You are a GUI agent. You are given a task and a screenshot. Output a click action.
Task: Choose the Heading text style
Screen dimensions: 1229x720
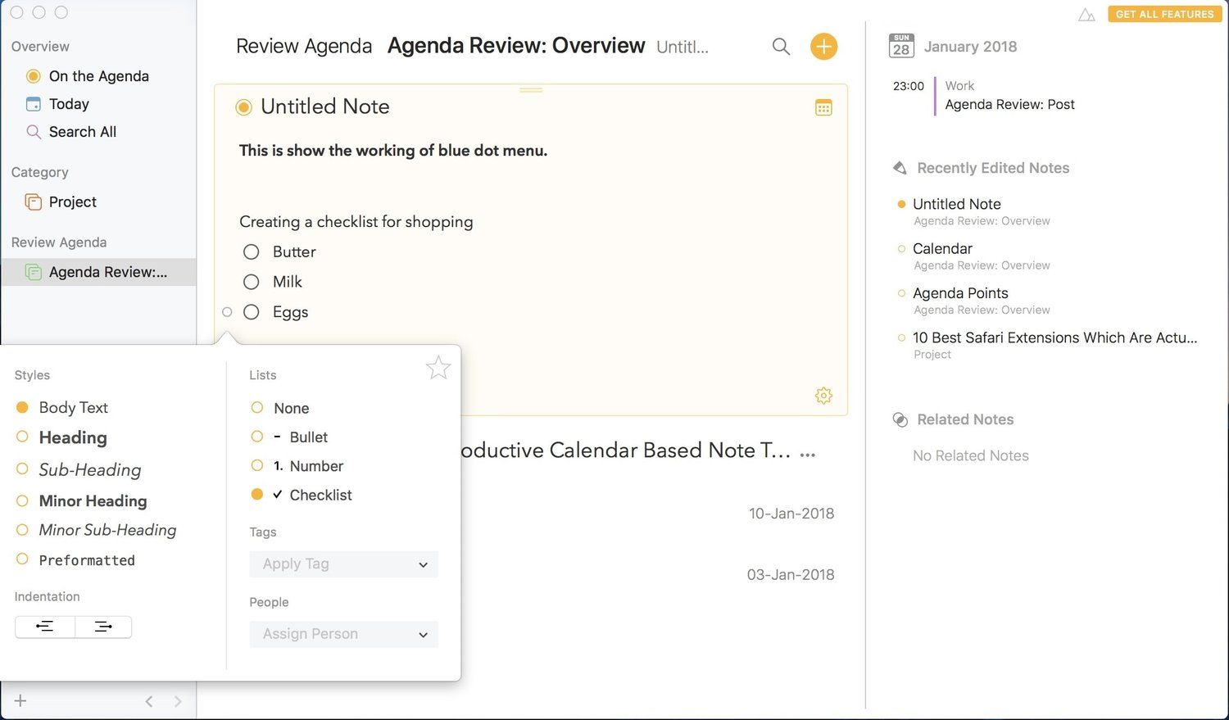73,437
